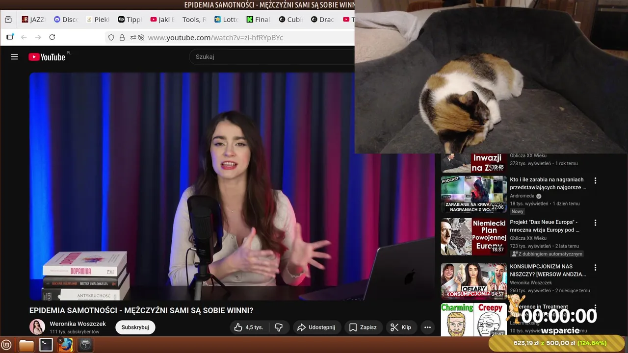Open the Niemiecki Plan Powojennej Europy thumbnail

coord(473,237)
